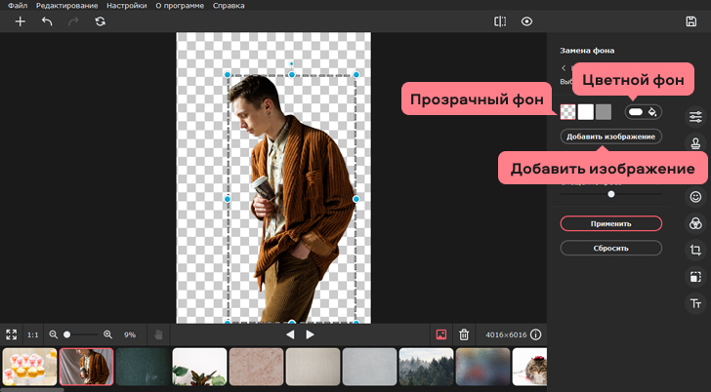Click the Применить button
The height and width of the screenshot is (392, 711).
pos(610,223)
